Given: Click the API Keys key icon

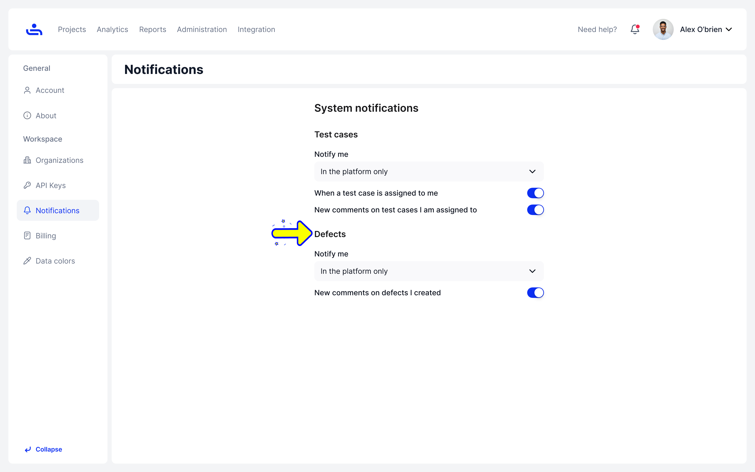Looking at the screenshot, I should (27, 185).
